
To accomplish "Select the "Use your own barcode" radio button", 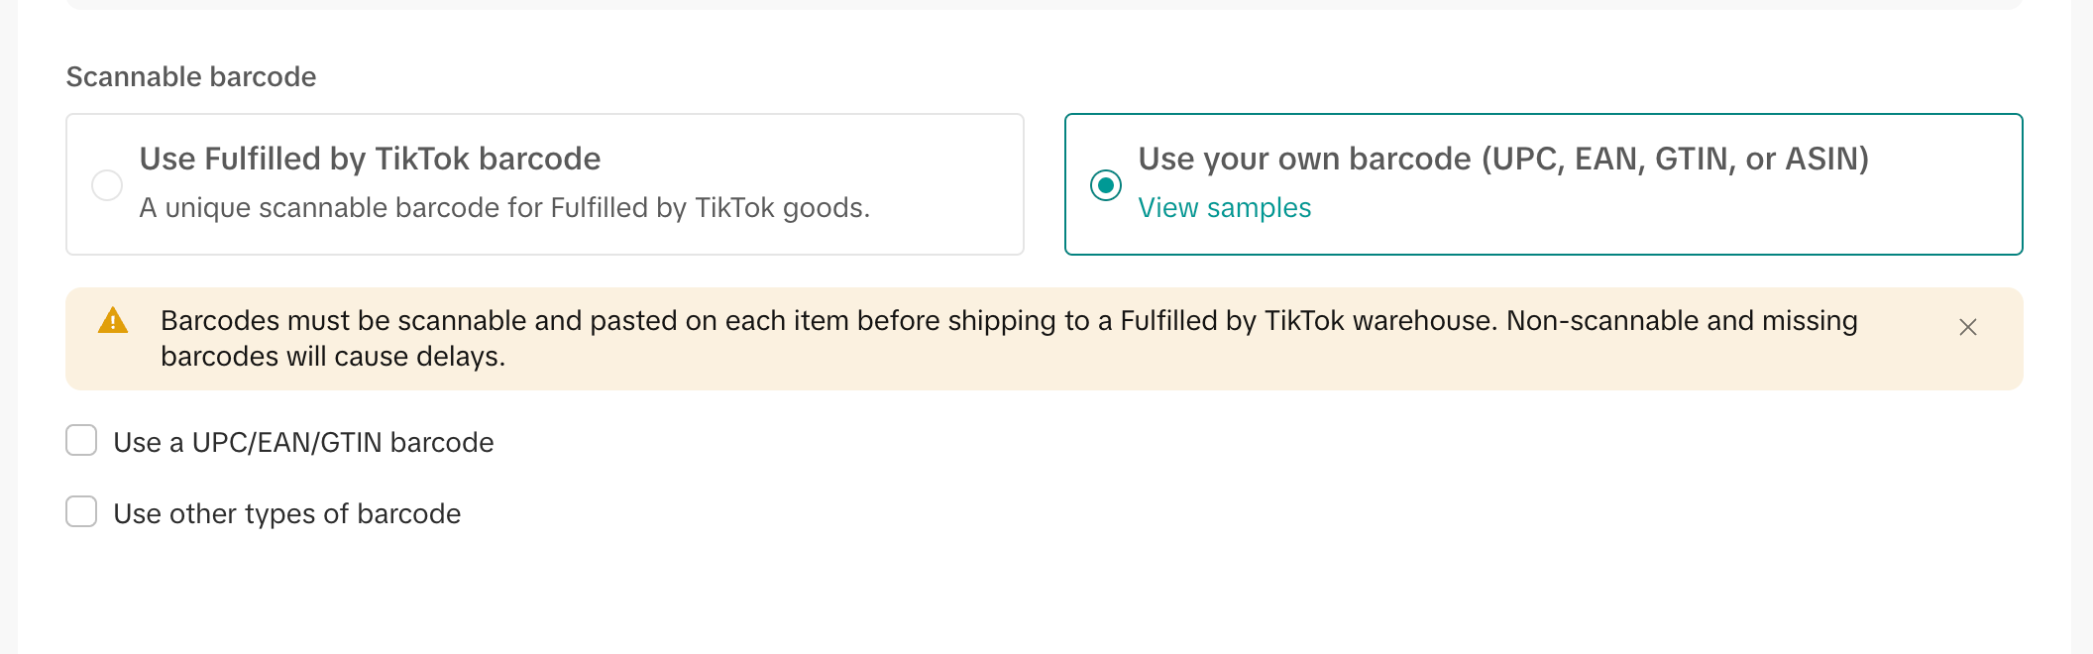I will pos(1106,185).
